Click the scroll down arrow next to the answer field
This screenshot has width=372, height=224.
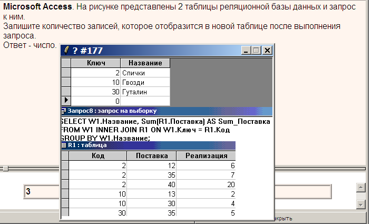point(360,204)
